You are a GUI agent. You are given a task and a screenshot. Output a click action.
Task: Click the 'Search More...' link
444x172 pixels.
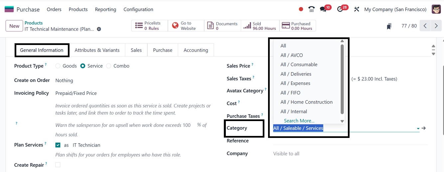tap(299, 121)
